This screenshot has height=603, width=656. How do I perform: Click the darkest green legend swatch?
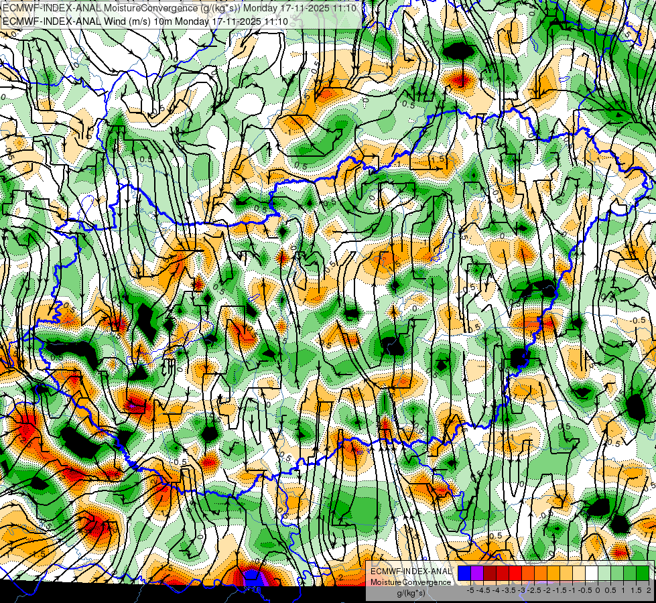click(x=643, y=573)
